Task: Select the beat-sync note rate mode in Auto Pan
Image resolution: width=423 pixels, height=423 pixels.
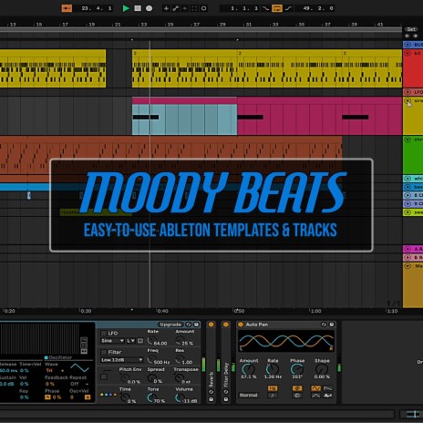Action: (273, 396)
